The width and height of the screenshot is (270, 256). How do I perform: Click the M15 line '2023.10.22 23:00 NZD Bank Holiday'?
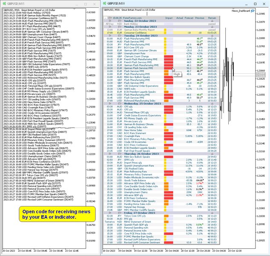click(x=27, y=13)
